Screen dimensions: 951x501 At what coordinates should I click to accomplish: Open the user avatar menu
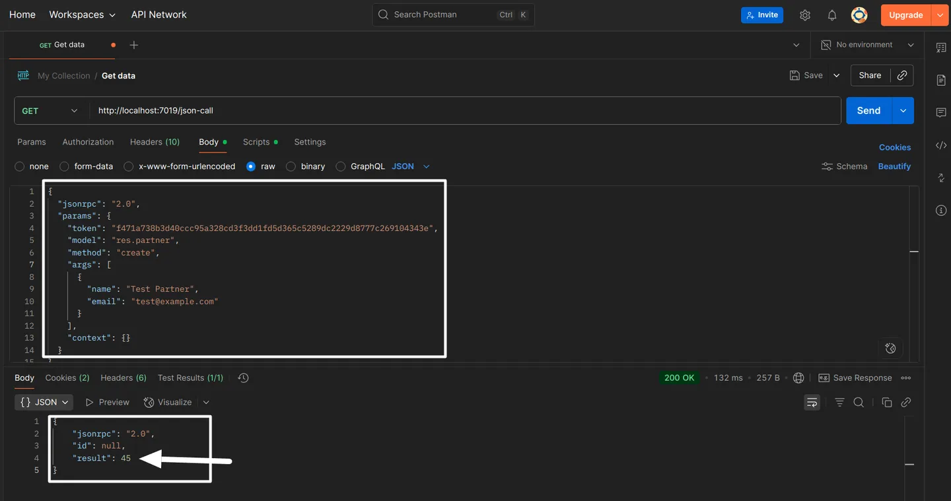point(859,15)
